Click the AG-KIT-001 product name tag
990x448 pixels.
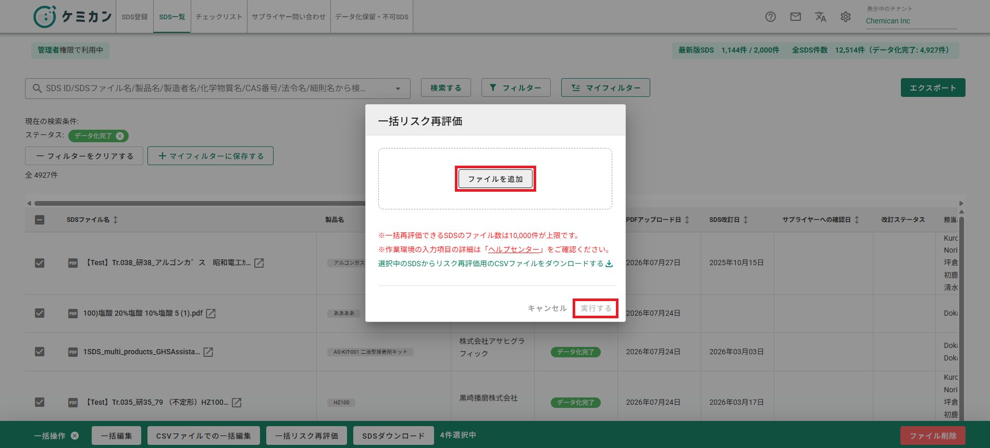coord(370,352)
